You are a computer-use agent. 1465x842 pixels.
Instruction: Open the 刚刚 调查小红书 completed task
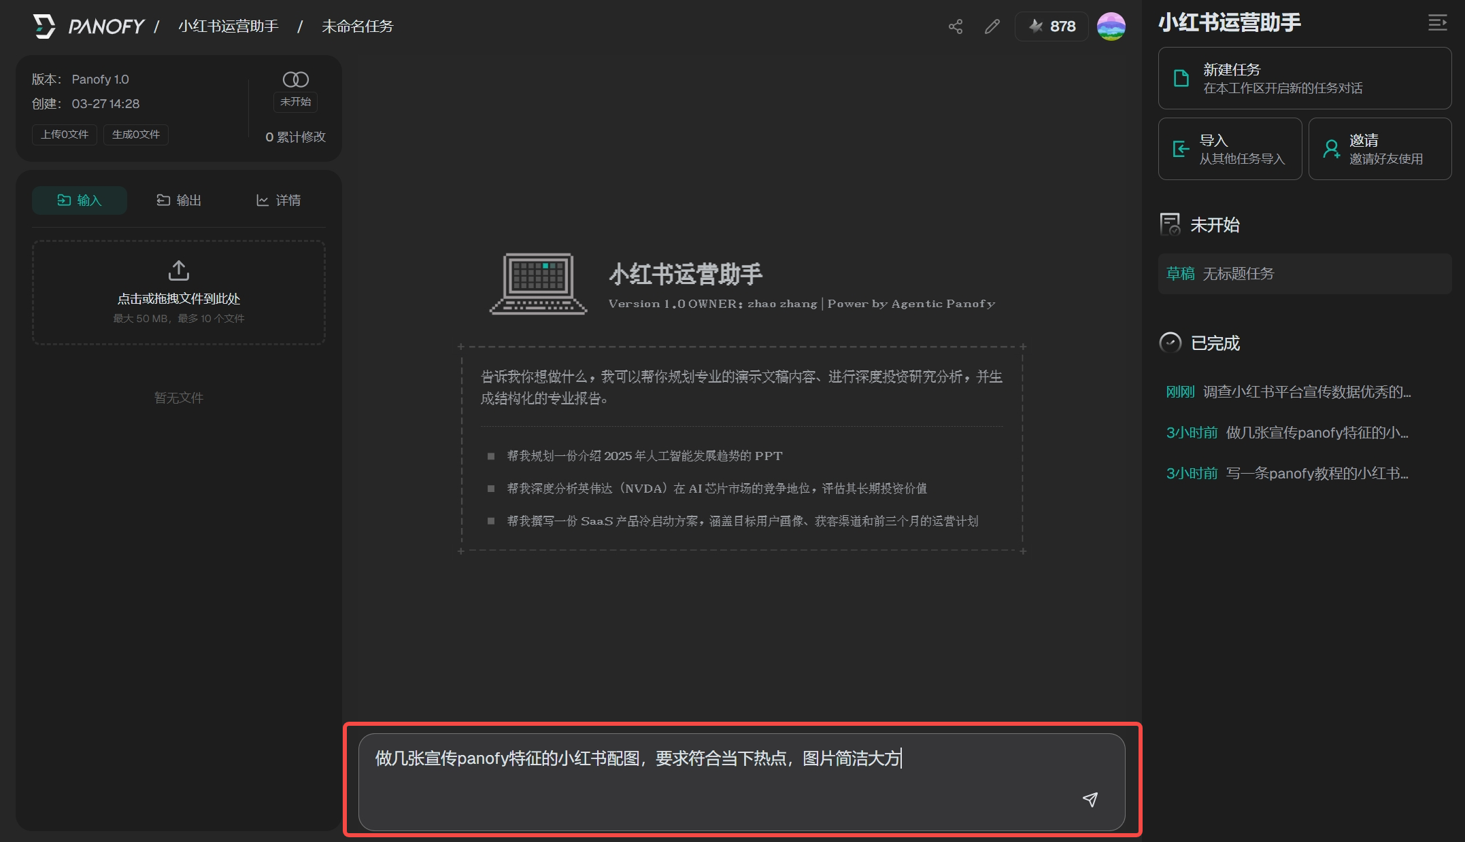tap(1287, 392)
